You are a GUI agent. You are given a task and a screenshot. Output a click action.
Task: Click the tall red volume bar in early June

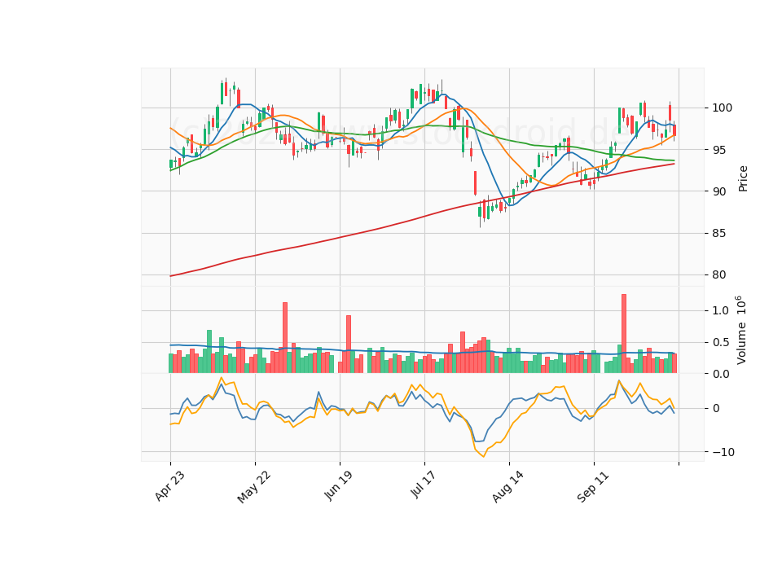pos(285,337)
